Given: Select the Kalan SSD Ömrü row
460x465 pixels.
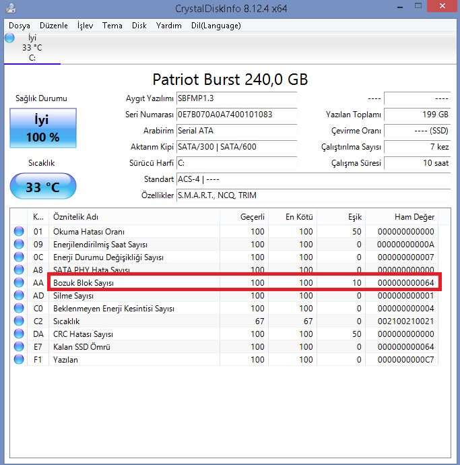Looking at the screenshot, I should coord(224,346).
